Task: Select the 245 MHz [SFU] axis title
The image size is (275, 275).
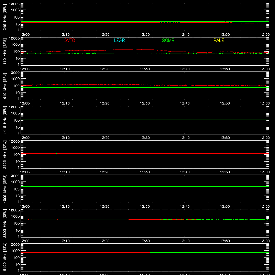Action: [4, 17]
